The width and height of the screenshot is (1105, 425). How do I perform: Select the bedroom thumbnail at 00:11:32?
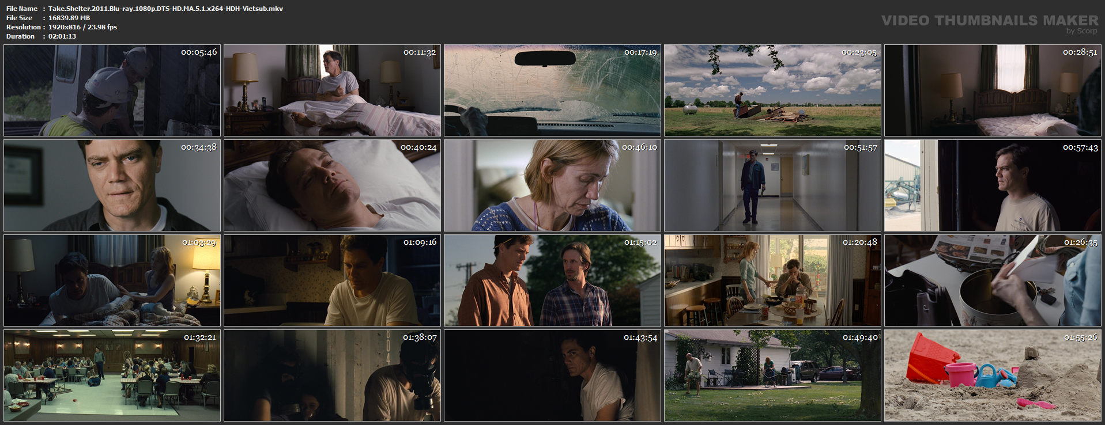(x=333, y=90)
